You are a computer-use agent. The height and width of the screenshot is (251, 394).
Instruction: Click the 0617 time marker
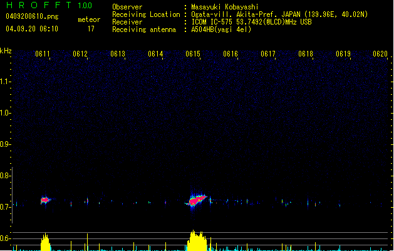tap(268, 54)
